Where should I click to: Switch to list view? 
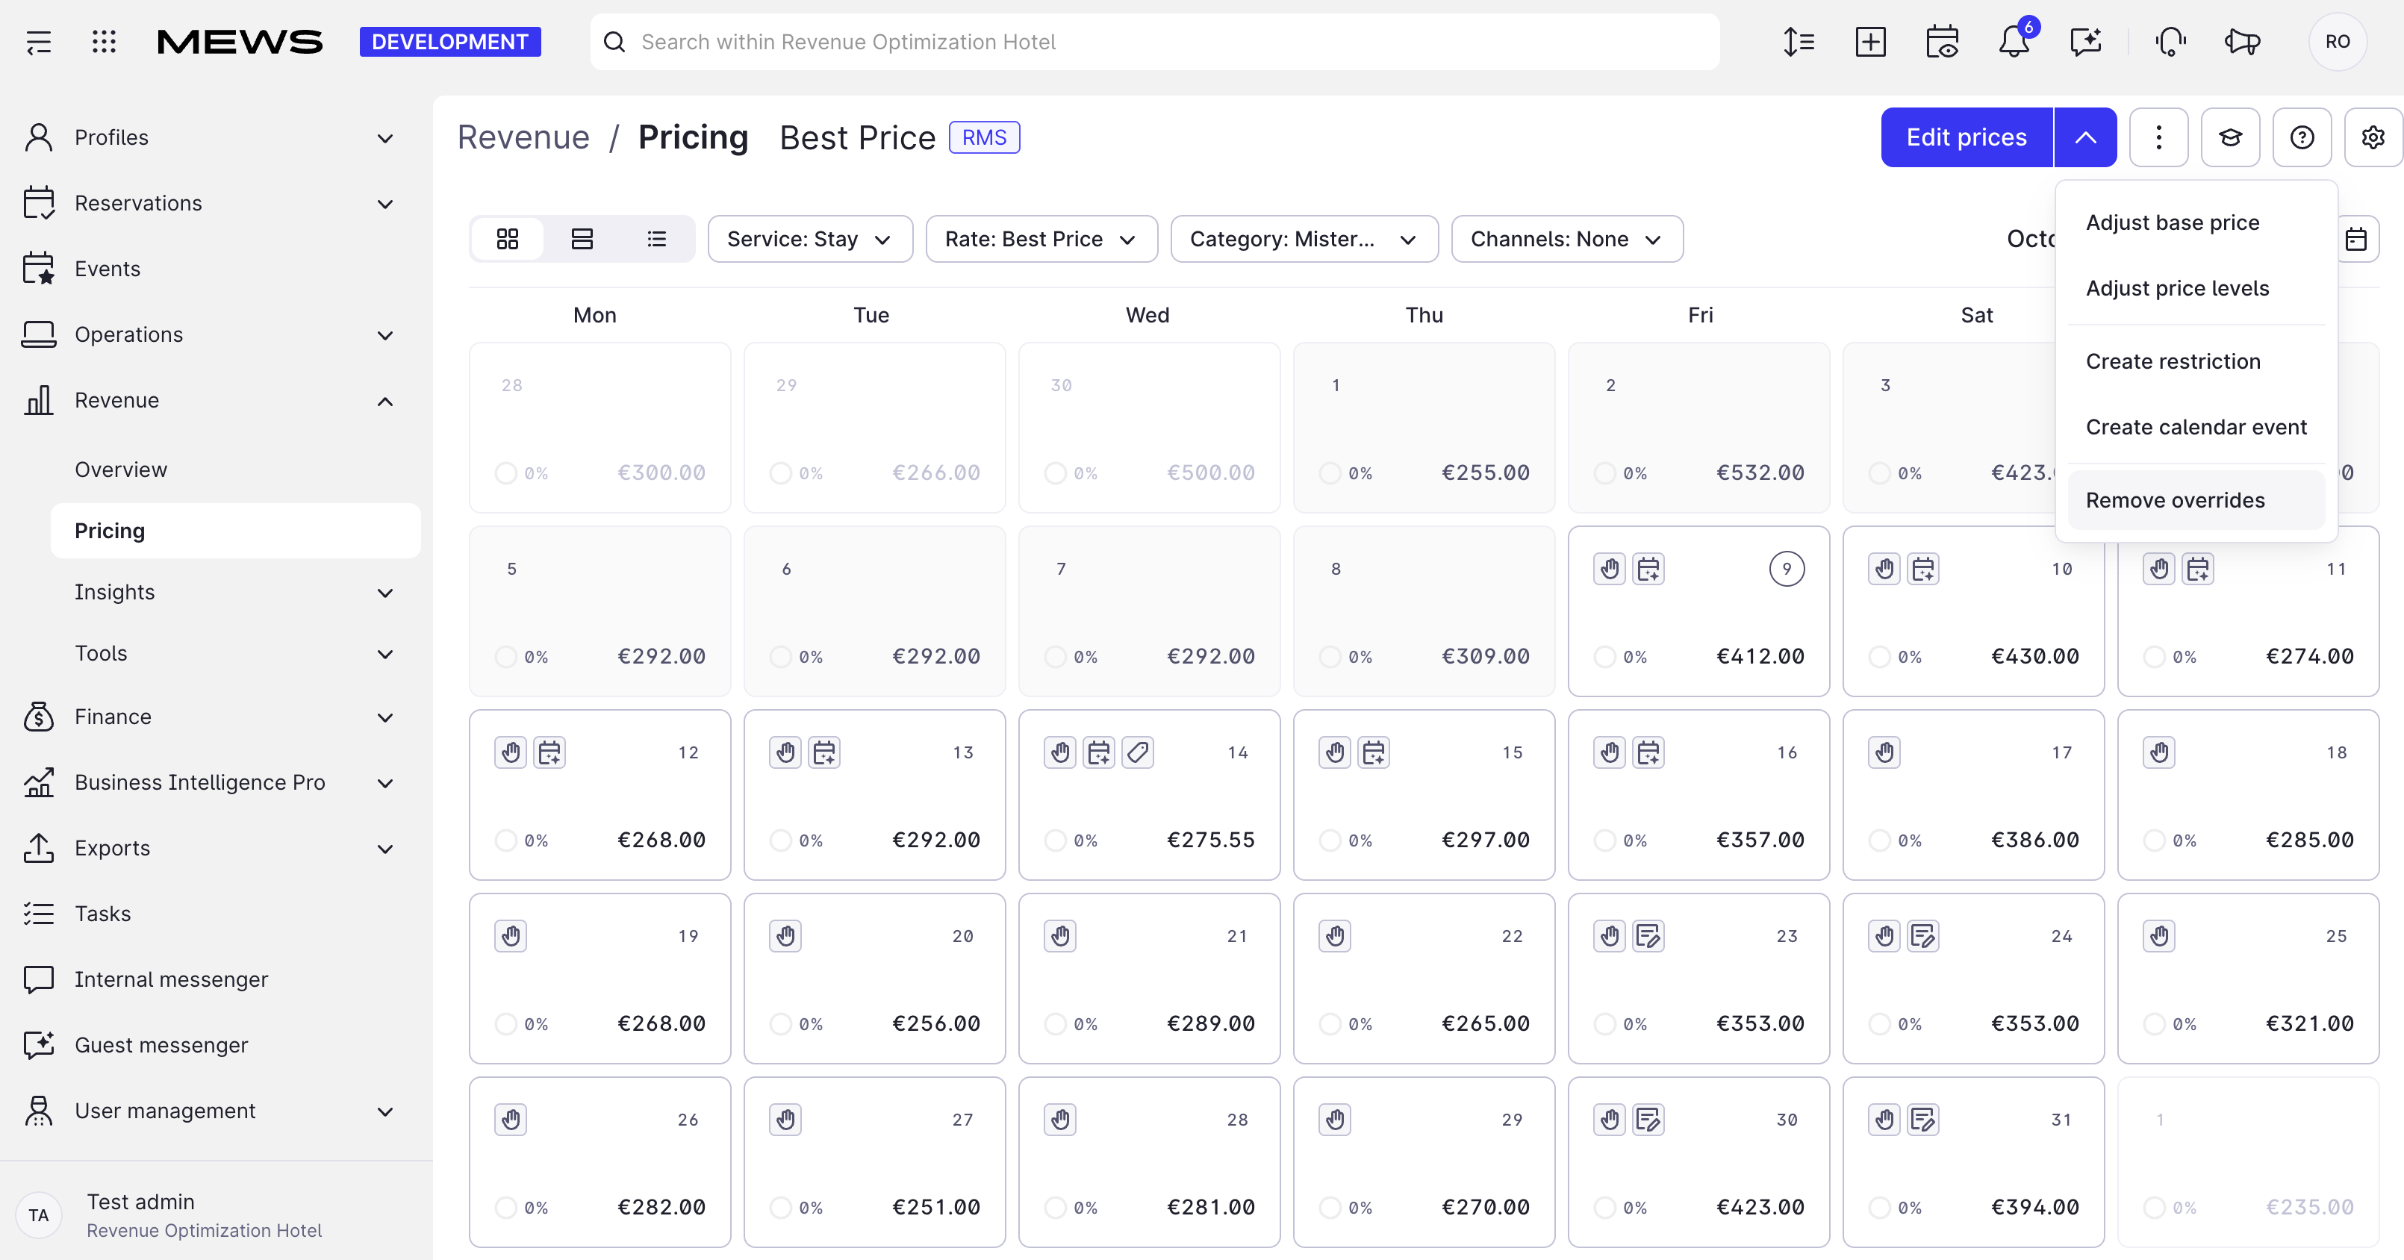[x=657, y=239]
